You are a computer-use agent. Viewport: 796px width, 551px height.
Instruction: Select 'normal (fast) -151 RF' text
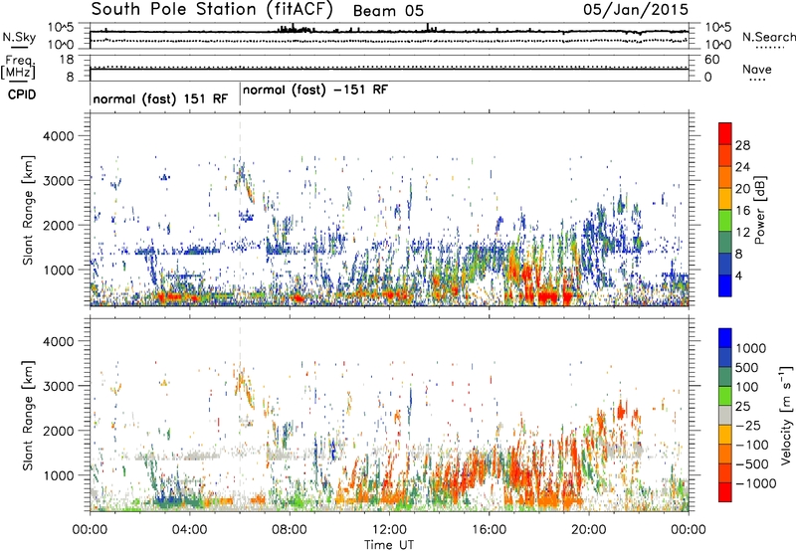[x=315, y=91]
